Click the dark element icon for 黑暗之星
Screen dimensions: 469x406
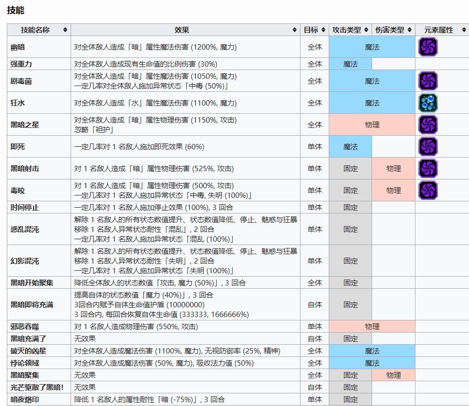pos(428,125)
